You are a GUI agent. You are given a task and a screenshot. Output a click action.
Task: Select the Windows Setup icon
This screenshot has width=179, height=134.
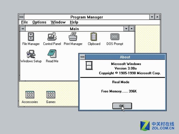[x=31, y=54]
